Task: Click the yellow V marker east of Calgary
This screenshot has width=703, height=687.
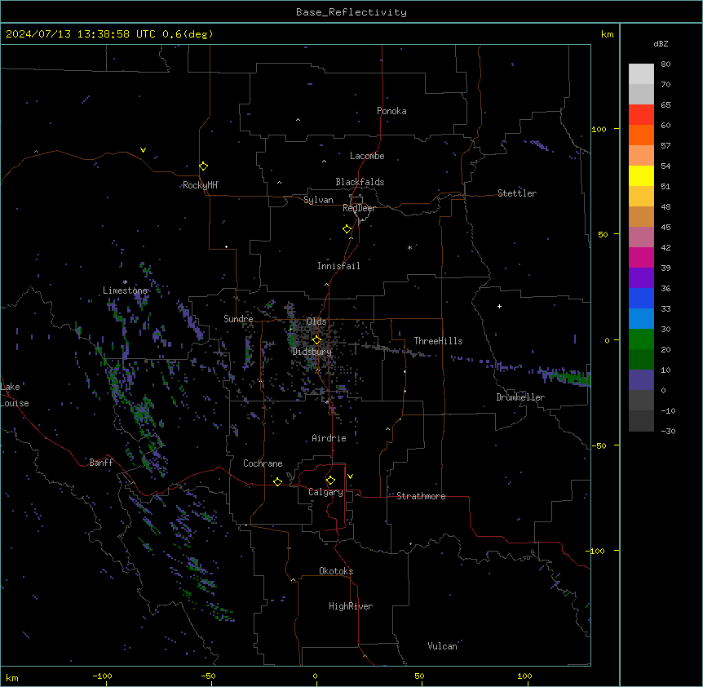Action: coord(350,476)
